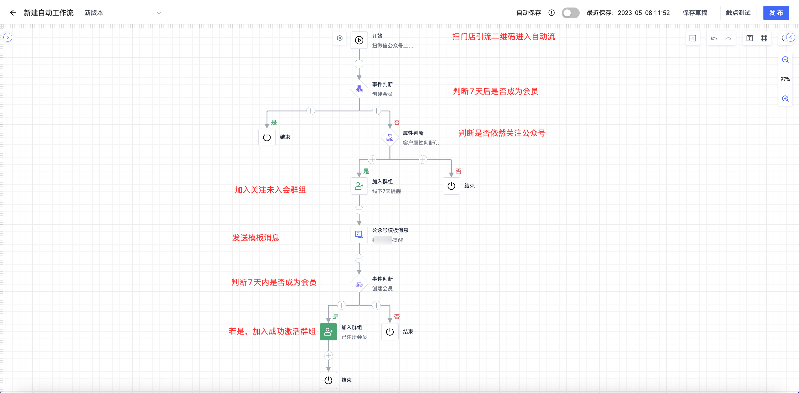The image size is (799, 393).
Task: Go back with the left arrow icon
Action: [x=13, y=13]
